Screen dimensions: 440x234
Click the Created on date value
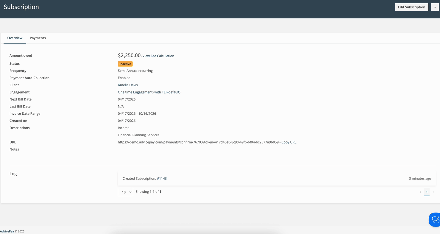(127, 121)
